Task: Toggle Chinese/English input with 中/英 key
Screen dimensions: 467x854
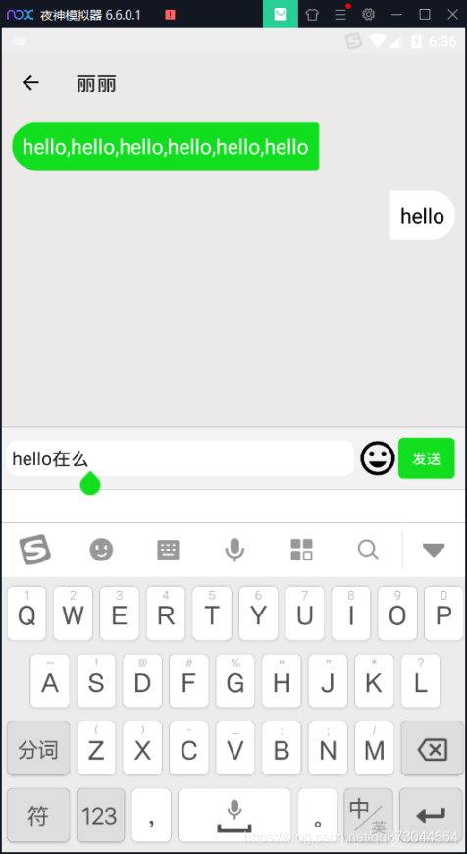Action: pos(369,815)
